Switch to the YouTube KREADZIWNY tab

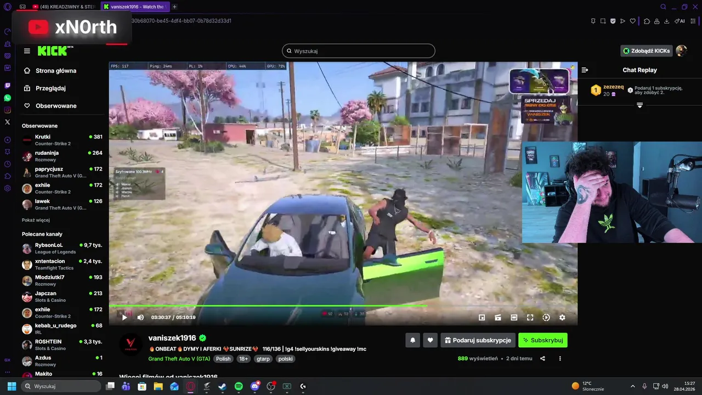pos(64,7)
